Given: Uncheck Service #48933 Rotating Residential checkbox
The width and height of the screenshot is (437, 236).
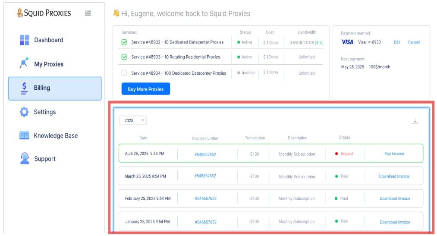Looking at the screenshot, I should 124,57.
